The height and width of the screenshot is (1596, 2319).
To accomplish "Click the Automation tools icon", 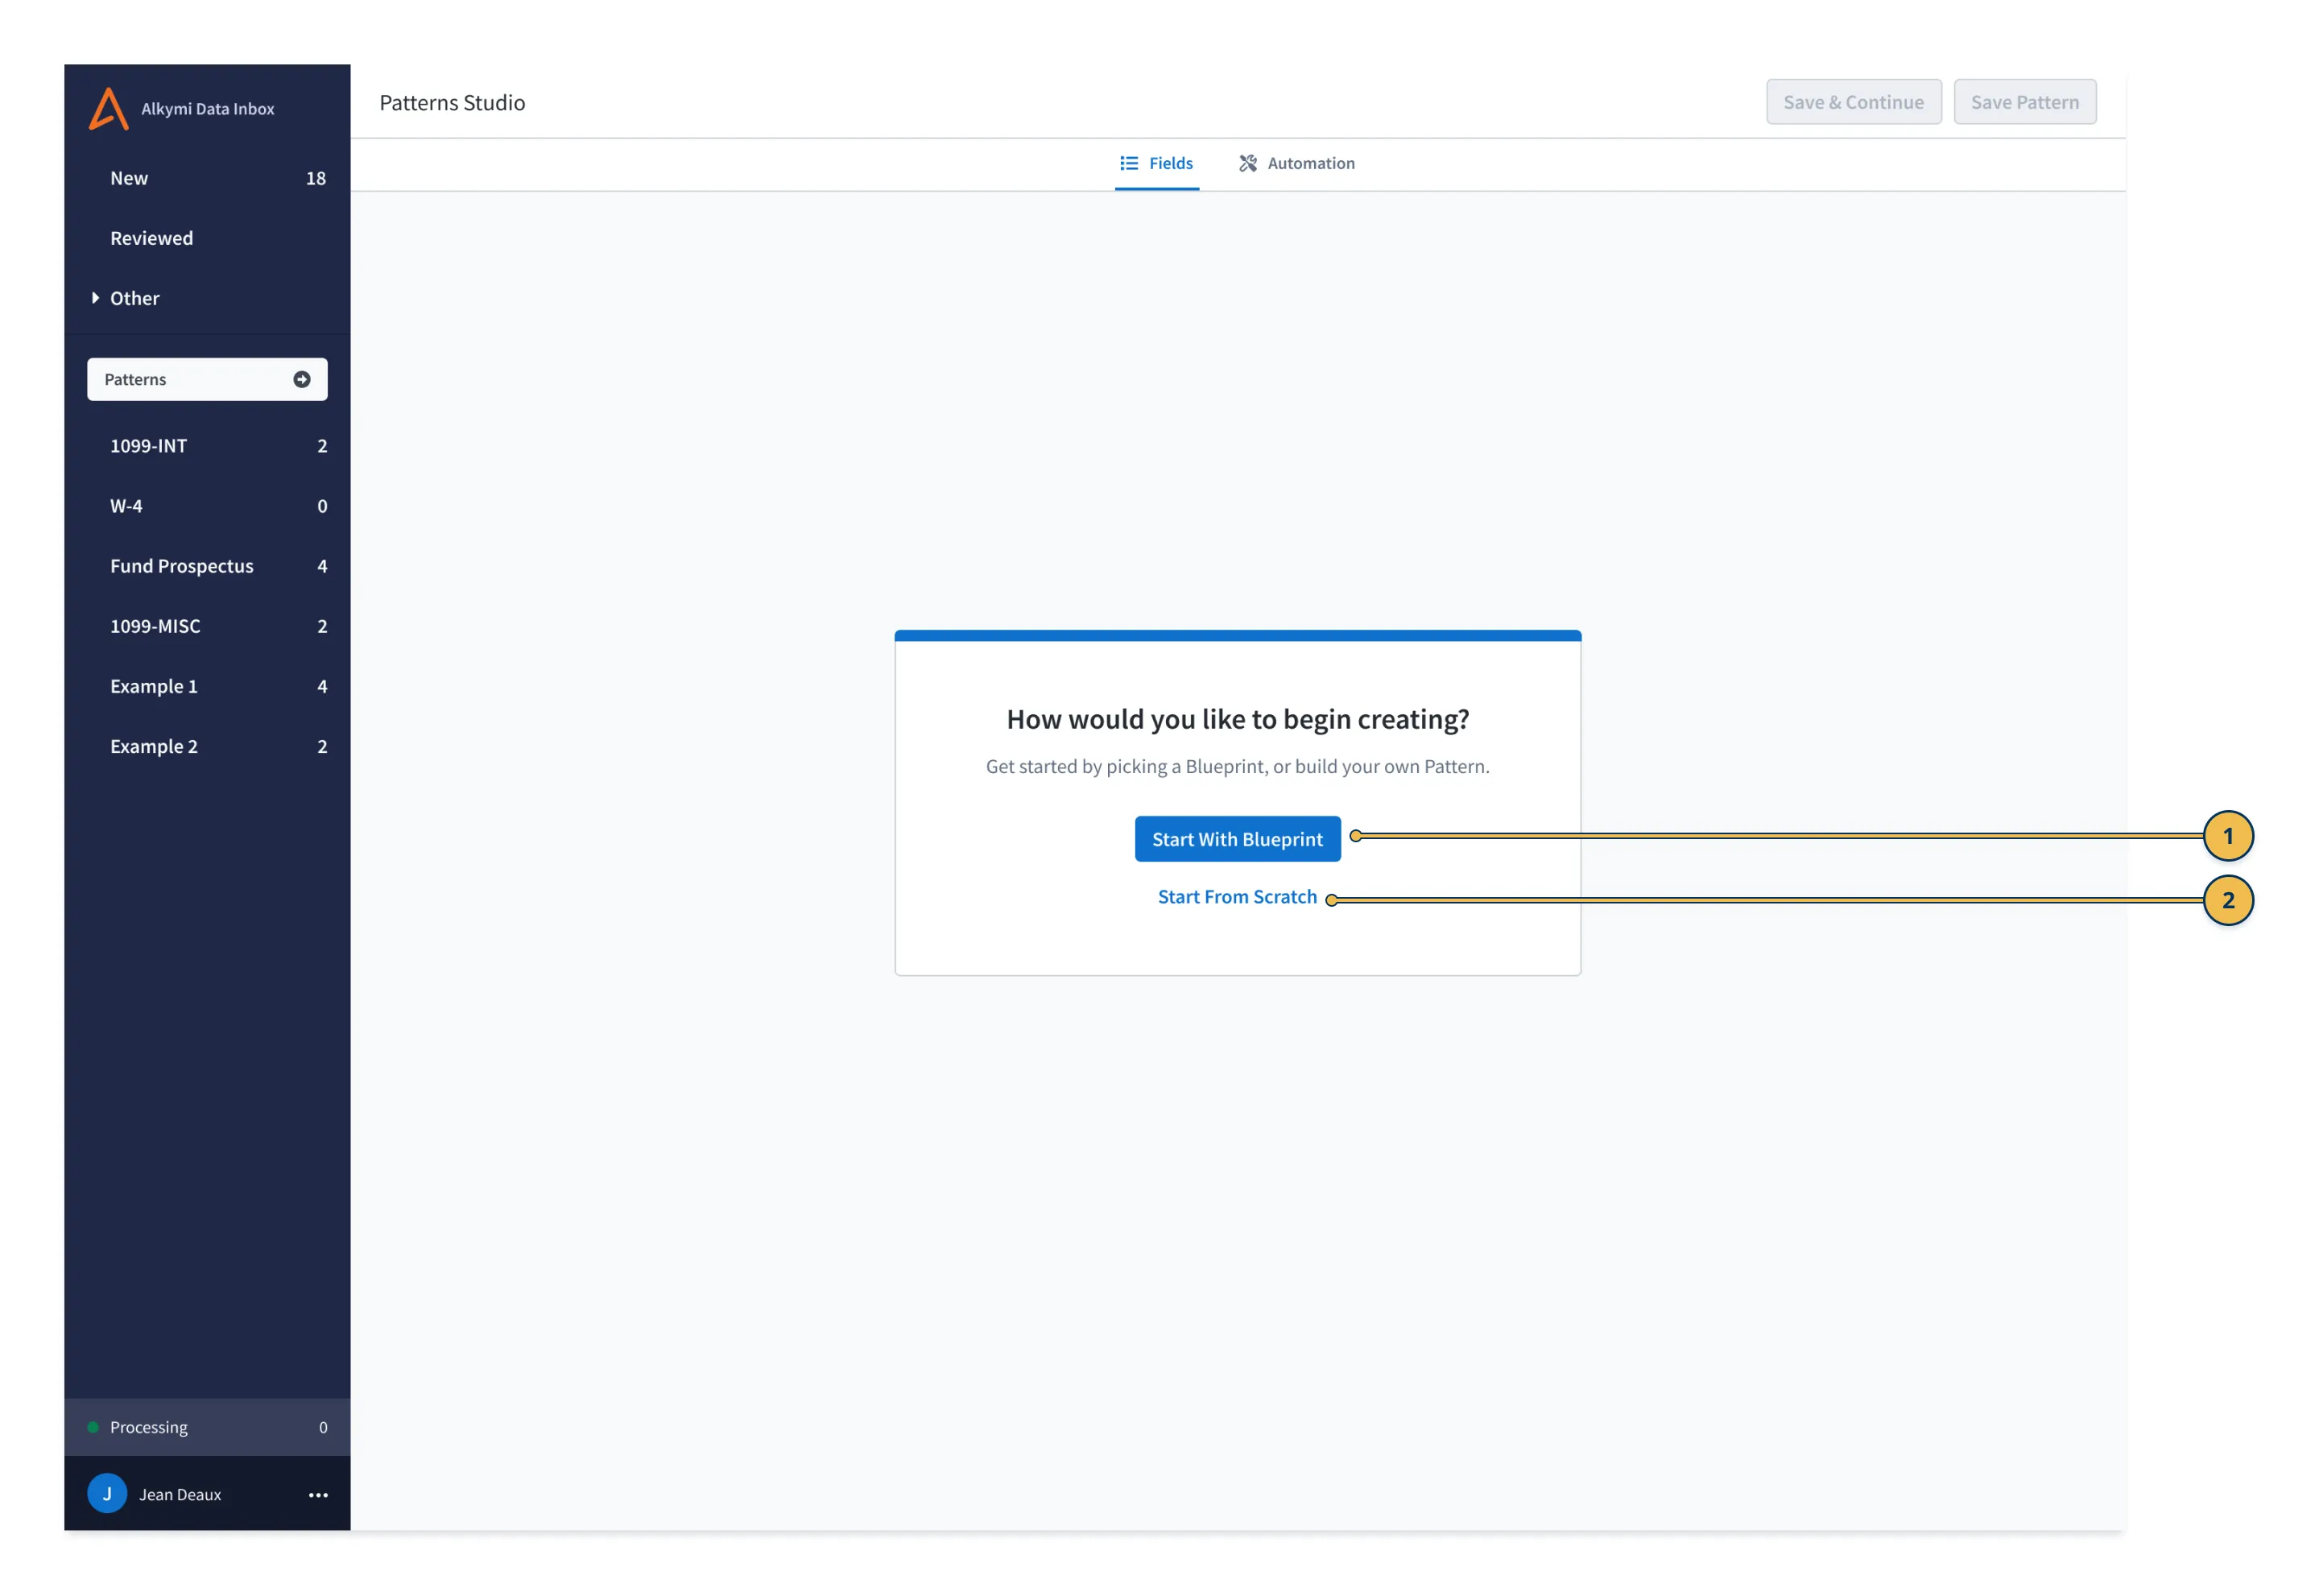I will [x=1248, y=163].
